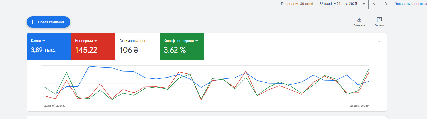
Task: Expand the Конверсии metric dropdown arrow
Action: (x=96, y=41)
